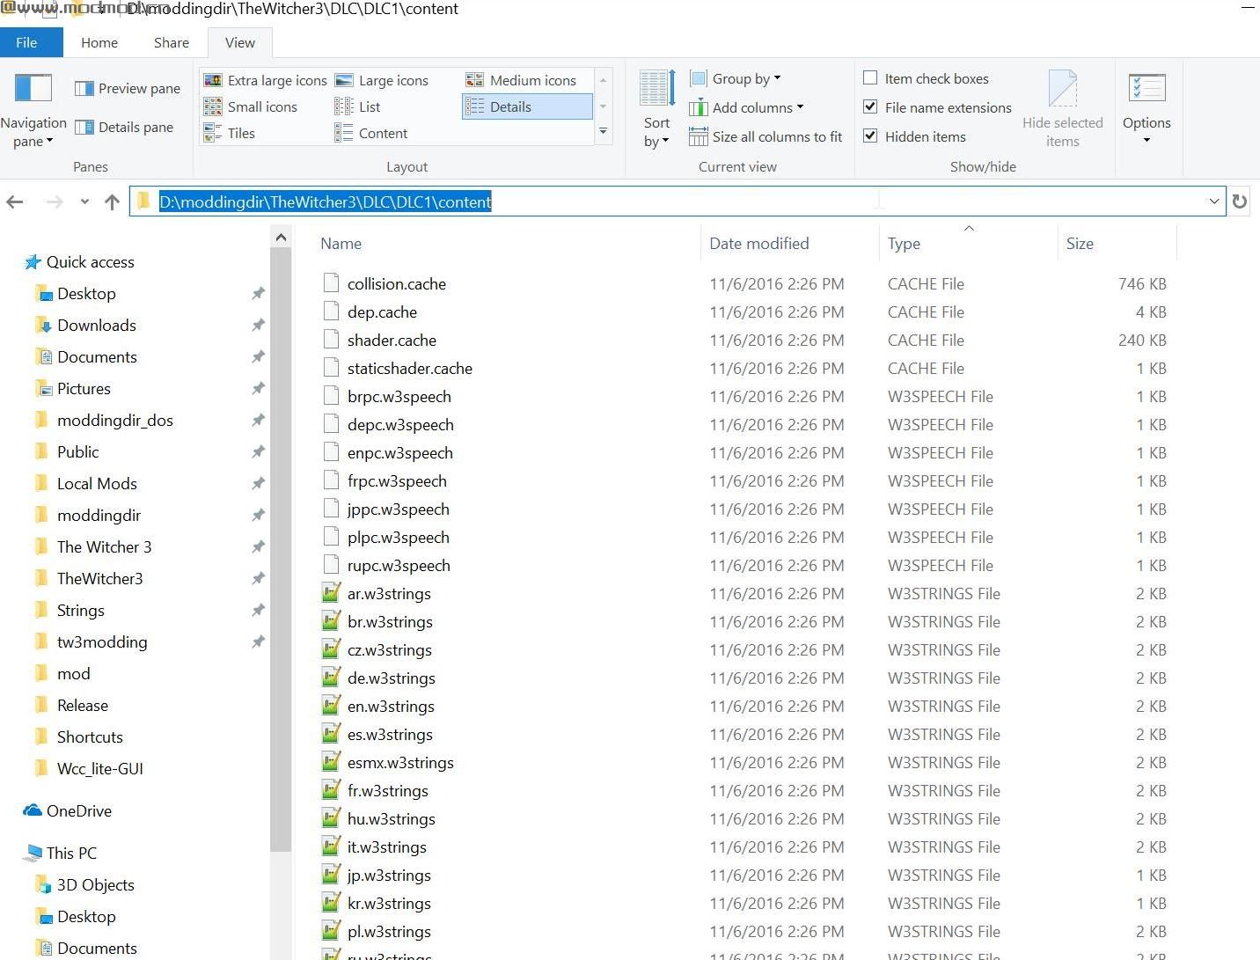Select the View tab
This screenshot has height=960, width=1260.
coord(240,42)
